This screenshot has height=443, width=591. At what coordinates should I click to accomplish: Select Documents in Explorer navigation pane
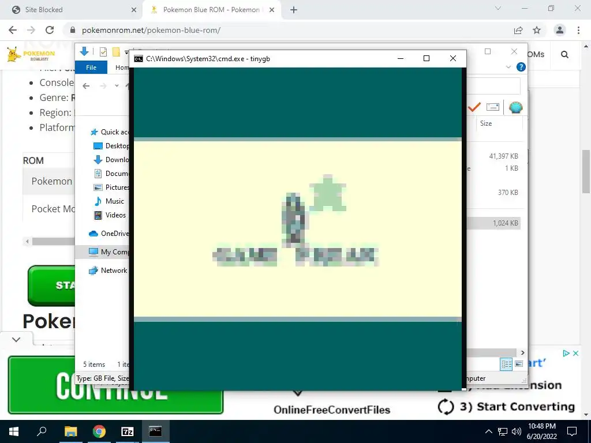pos(111,174)
